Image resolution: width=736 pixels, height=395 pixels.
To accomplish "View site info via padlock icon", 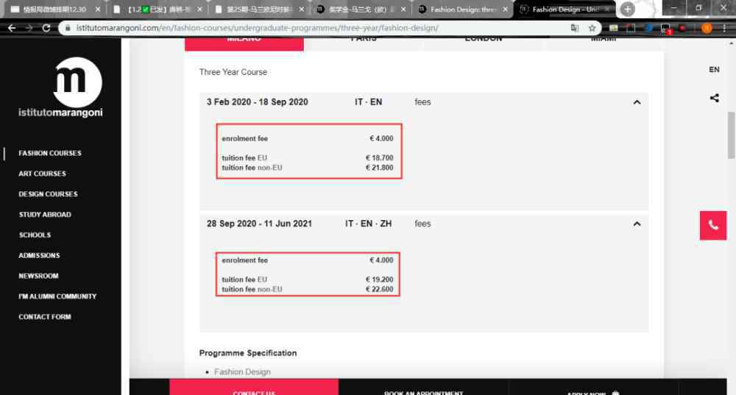I will click(68, 28).
